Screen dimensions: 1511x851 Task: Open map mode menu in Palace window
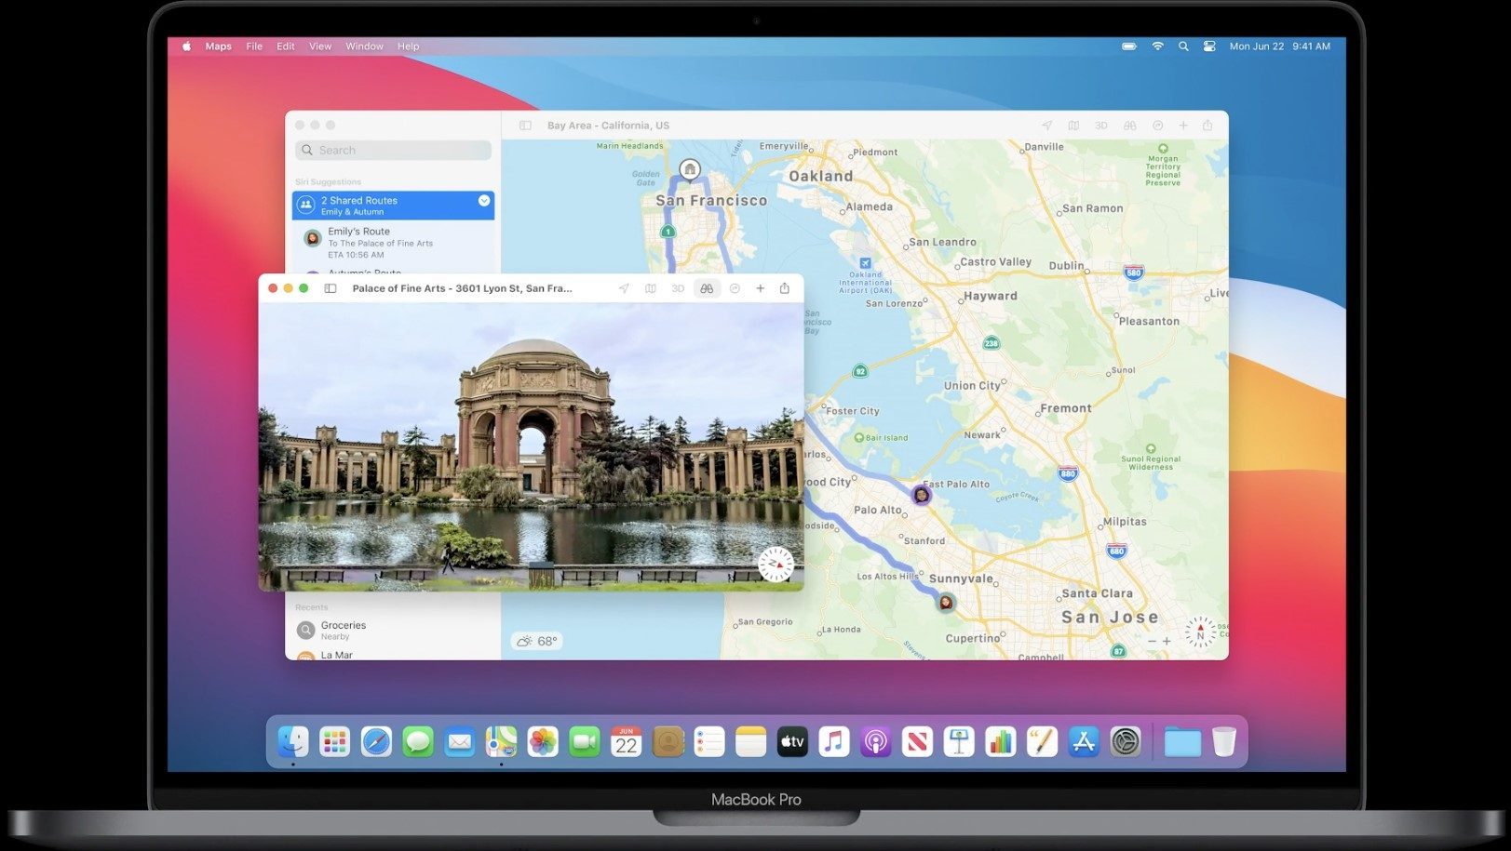pyautogui.click(x=651, y=288)
